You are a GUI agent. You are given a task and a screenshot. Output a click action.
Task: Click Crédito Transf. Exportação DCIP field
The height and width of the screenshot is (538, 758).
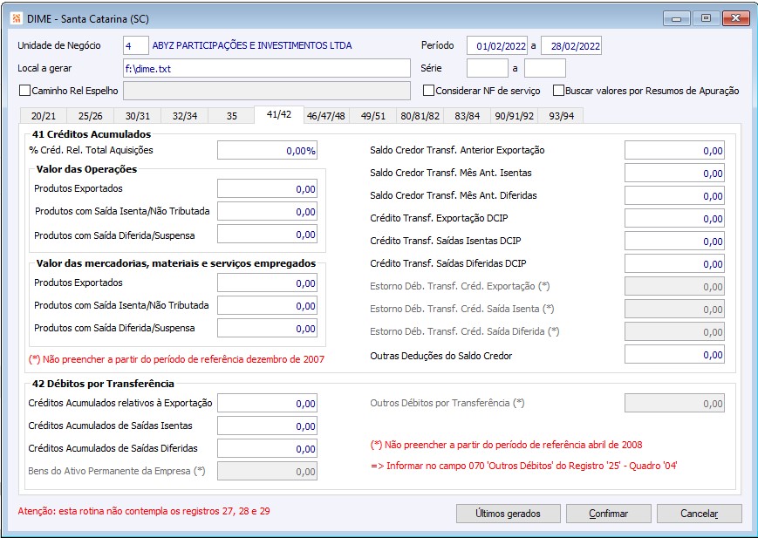click(674, 219)
